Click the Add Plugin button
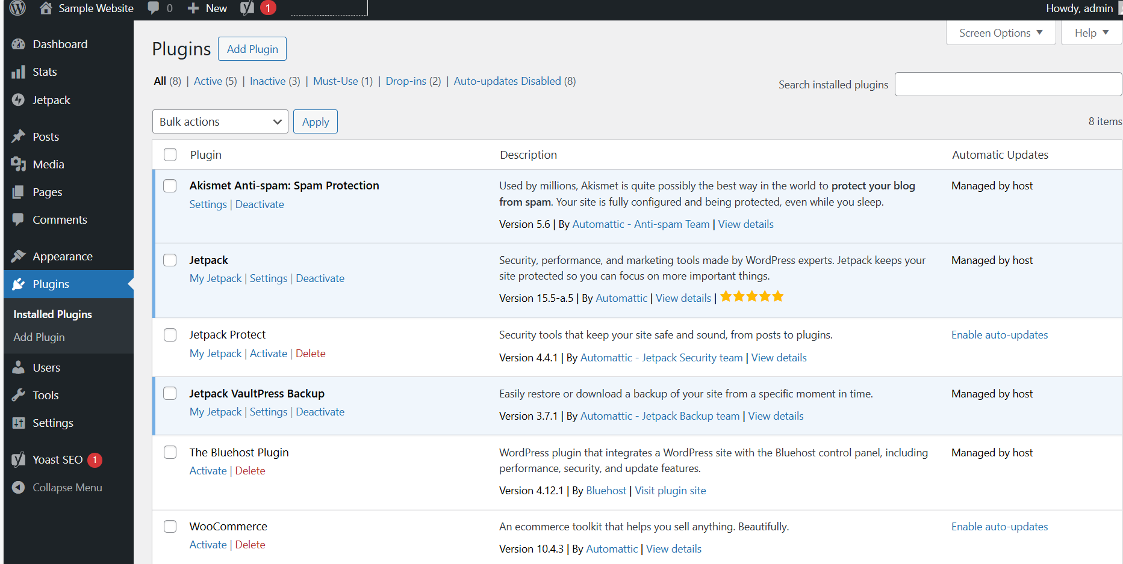Screen dimensions: 1123x564 click(252, 49)
